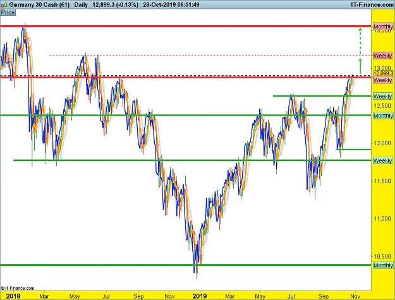The width and height of the screenshot is (395, 300).
Task: Click the 12,000 price axis value
Action: 382,143
